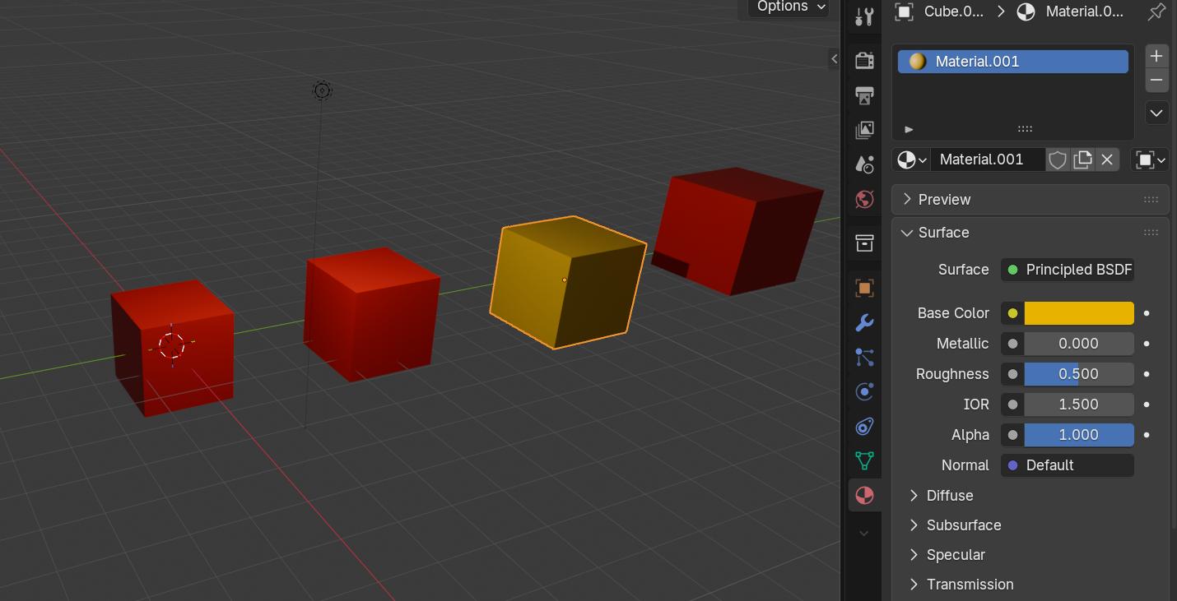Open the Physics properties tab
The height and width of the screenshot is (601, 1177).
(863, 391)
